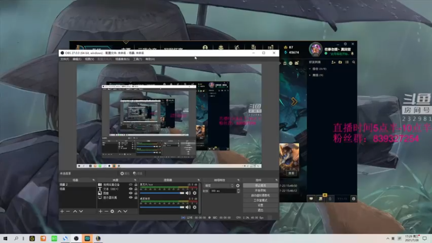Add a new scene with the plus icon
This screenshot has height=243, width=432.
point(62,211)
